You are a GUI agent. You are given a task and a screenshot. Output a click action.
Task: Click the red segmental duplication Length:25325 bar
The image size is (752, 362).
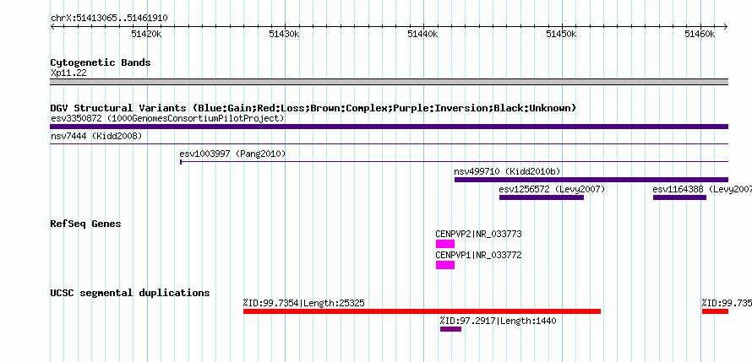422,311
